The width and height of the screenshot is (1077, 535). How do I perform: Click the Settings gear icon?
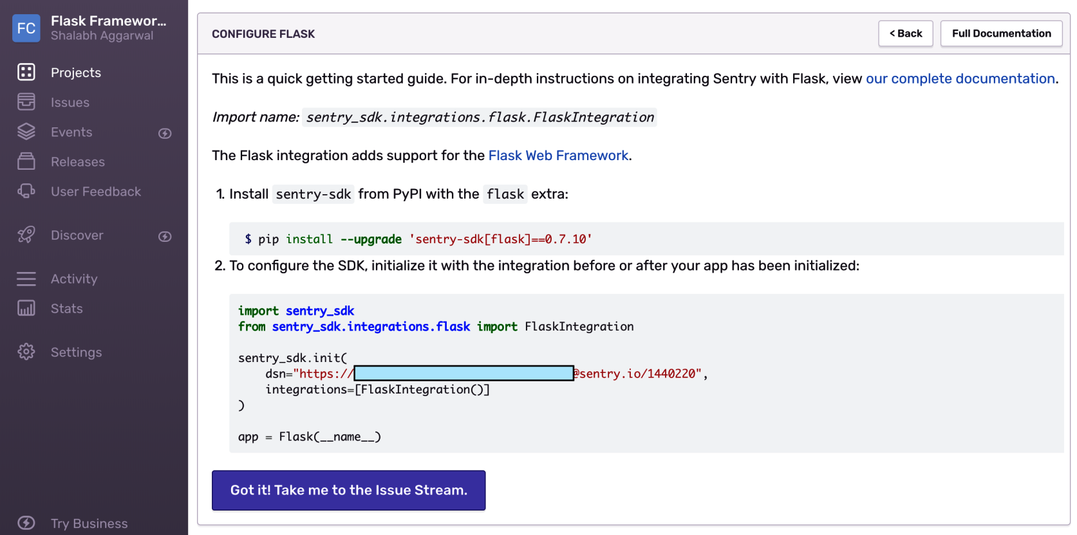click(26, 352)
